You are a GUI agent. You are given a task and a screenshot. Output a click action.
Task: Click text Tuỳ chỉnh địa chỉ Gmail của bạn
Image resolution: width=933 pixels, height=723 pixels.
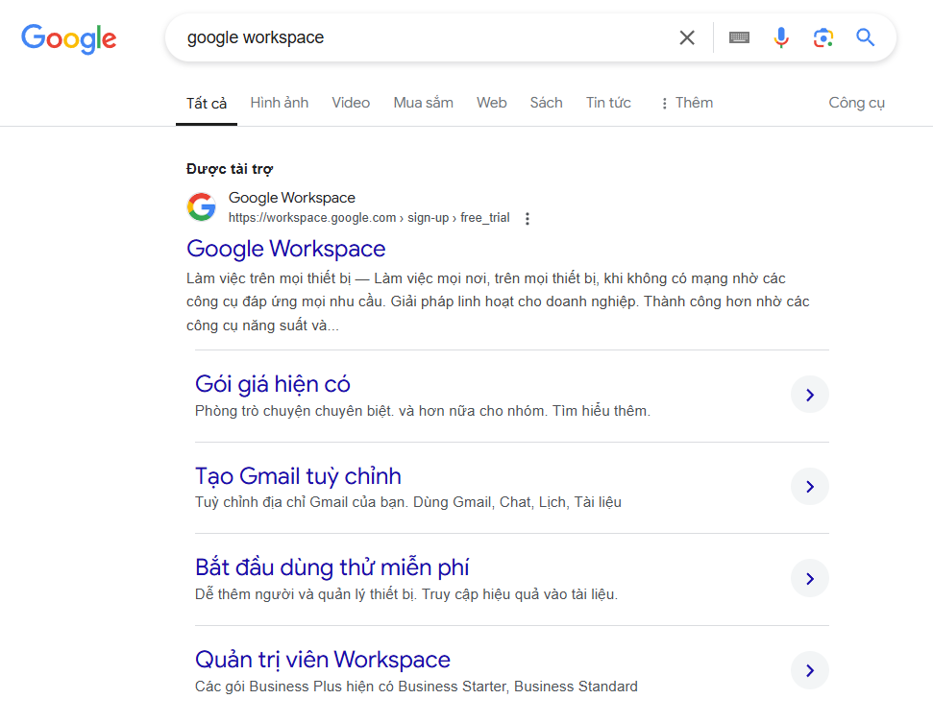(x=301, y=502)
